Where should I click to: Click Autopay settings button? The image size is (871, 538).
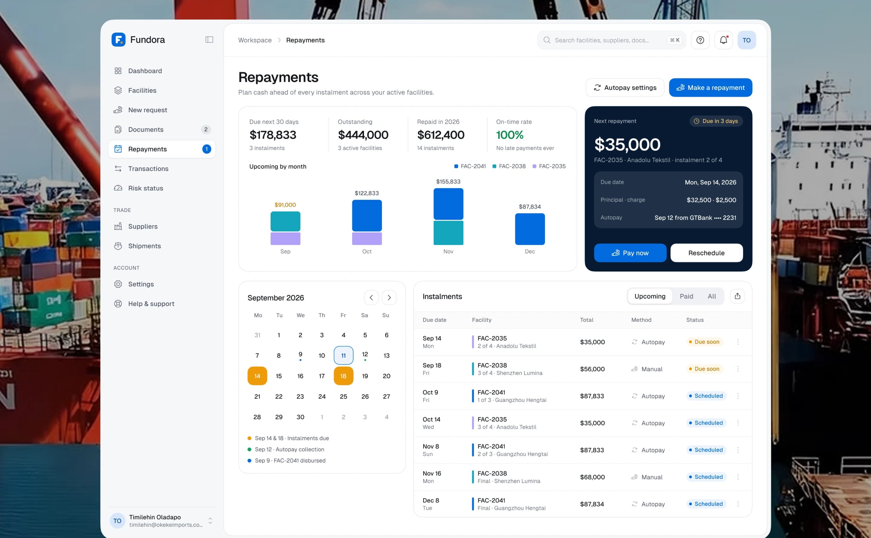pos(625,88)
